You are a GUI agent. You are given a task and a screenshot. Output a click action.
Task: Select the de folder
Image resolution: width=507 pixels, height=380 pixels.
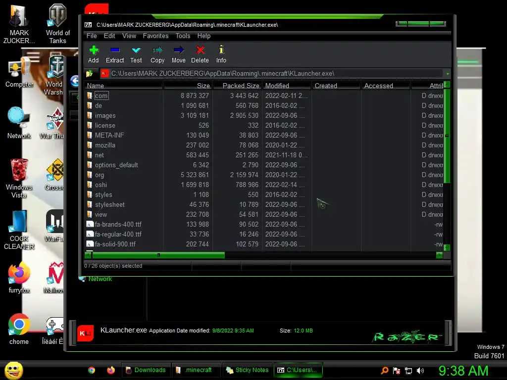[99, 106]
